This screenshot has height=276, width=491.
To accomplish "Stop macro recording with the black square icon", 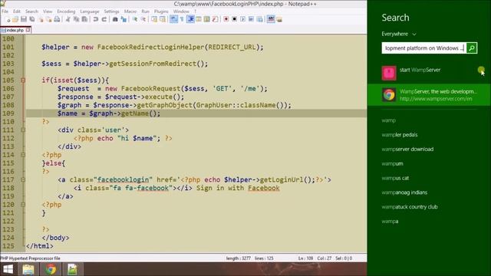I will tap(234, 19).
